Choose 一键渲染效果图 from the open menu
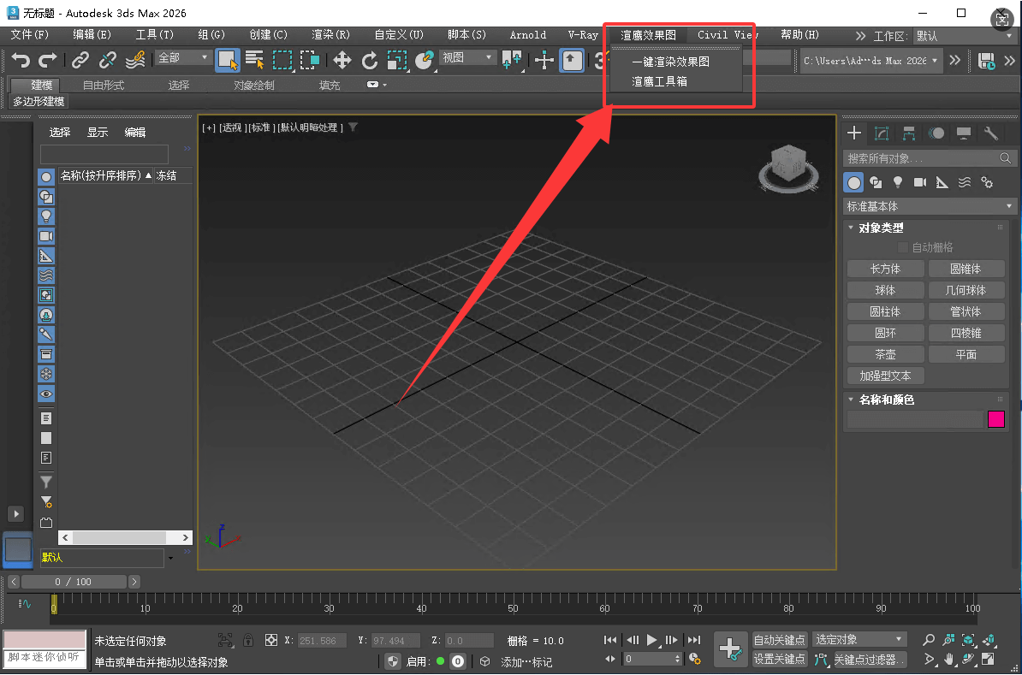 (670, 62)
